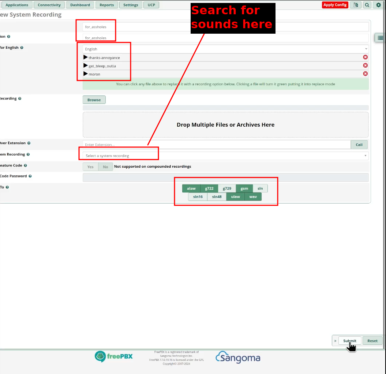Viewport: 386px width, 374px height.
Task: Click the Code Password field
Action: [x=225, y=177]
